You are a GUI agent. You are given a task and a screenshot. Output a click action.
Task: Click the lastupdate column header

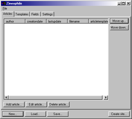[57, 21]
